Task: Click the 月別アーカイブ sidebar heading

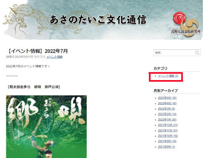Action: 166,91
